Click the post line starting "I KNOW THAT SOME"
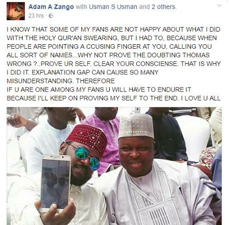This screenshot has height=225, width=229. (x=114, y=29)
